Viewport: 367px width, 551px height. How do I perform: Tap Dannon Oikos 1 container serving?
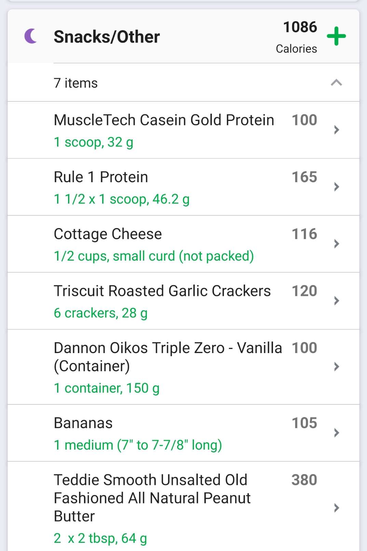tap(107, 388)
